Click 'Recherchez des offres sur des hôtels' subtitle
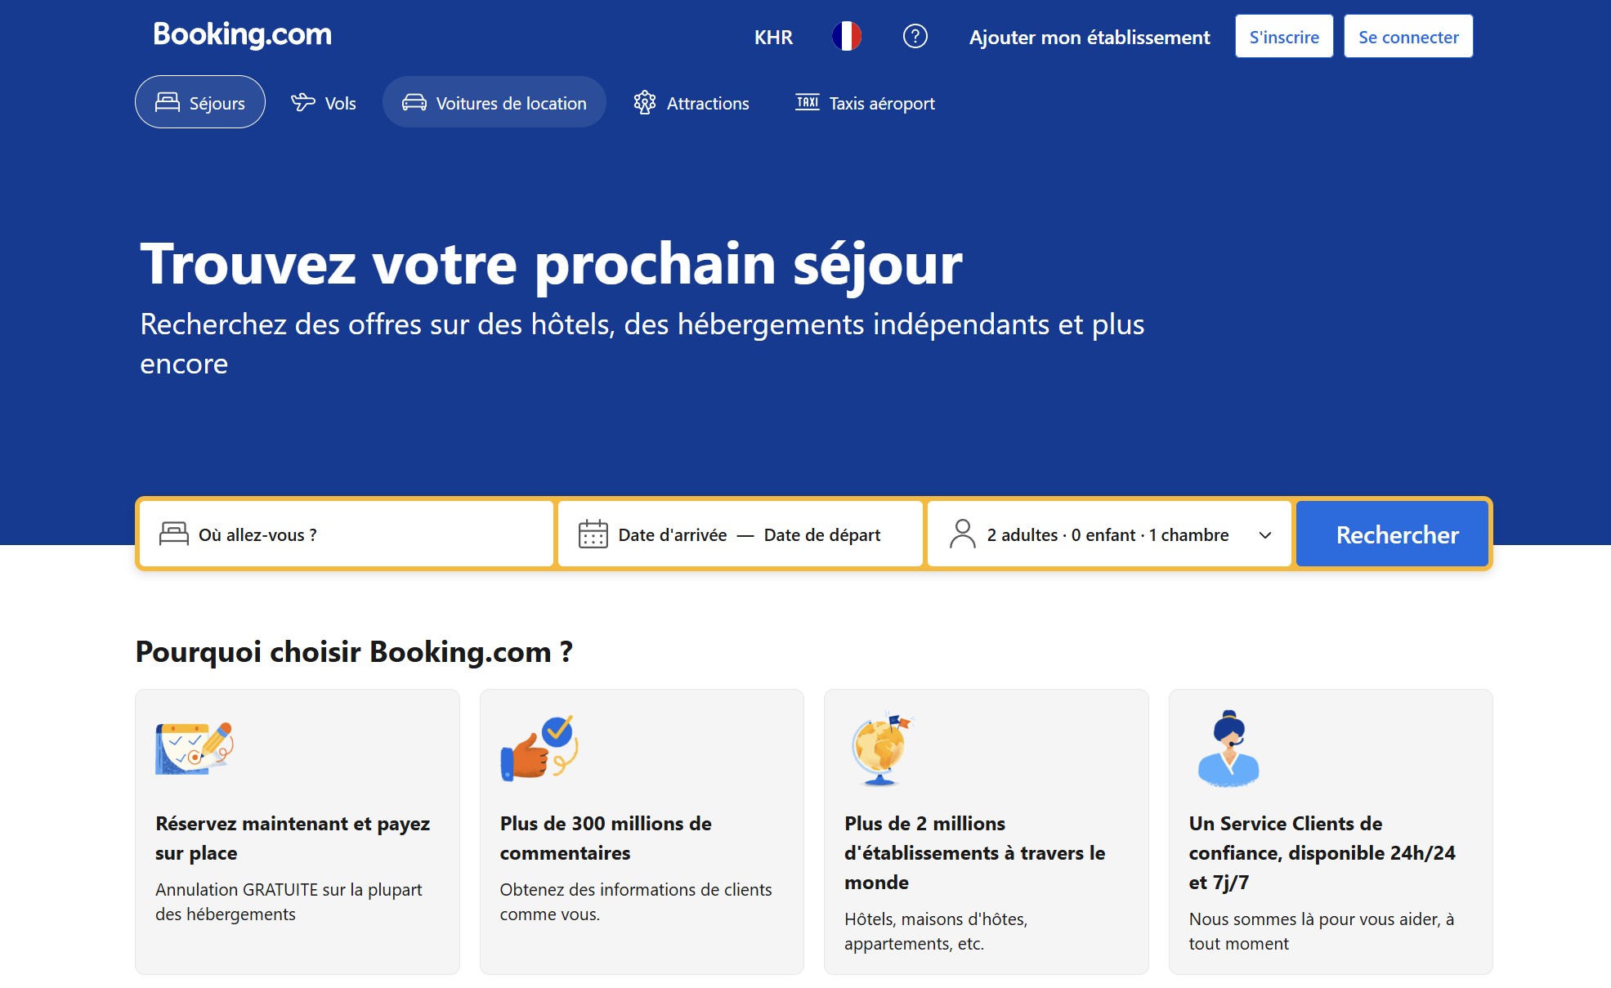1611x988 pixels. coord(642,343)
